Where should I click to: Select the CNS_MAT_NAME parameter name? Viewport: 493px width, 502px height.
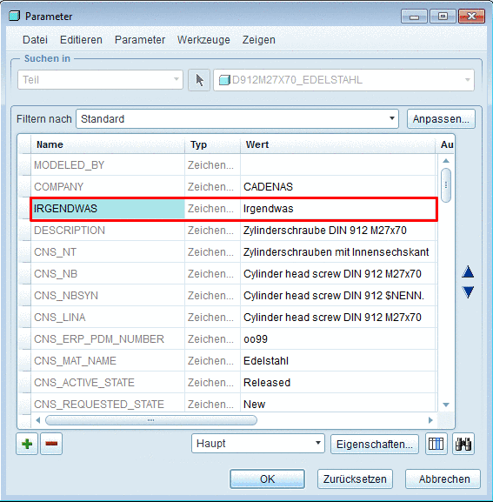(x=75, y=361)
